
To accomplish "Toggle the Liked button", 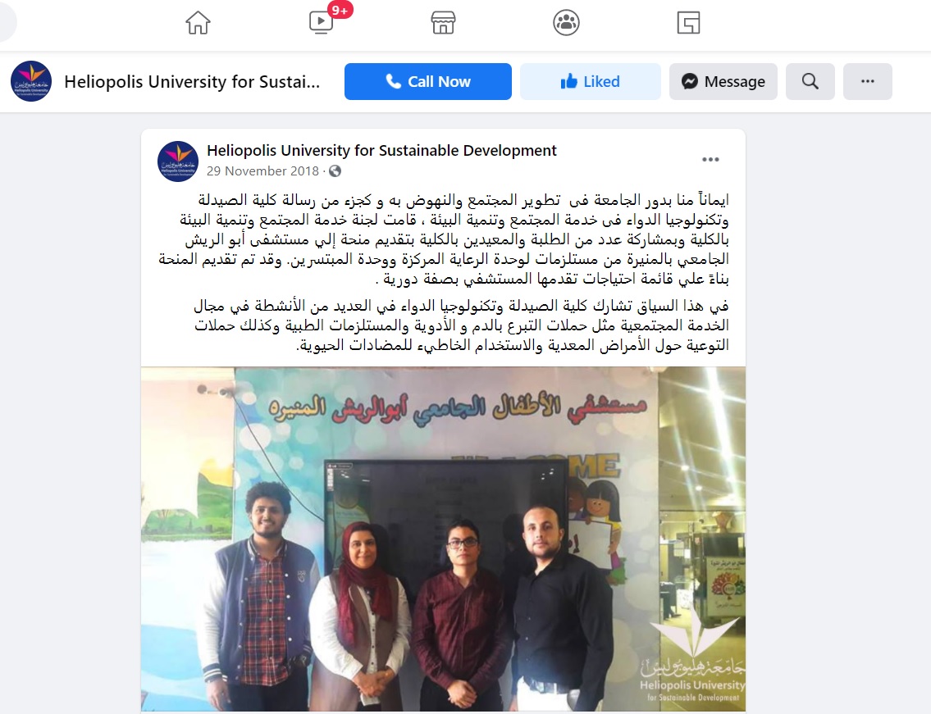I will tap(591, 81).
